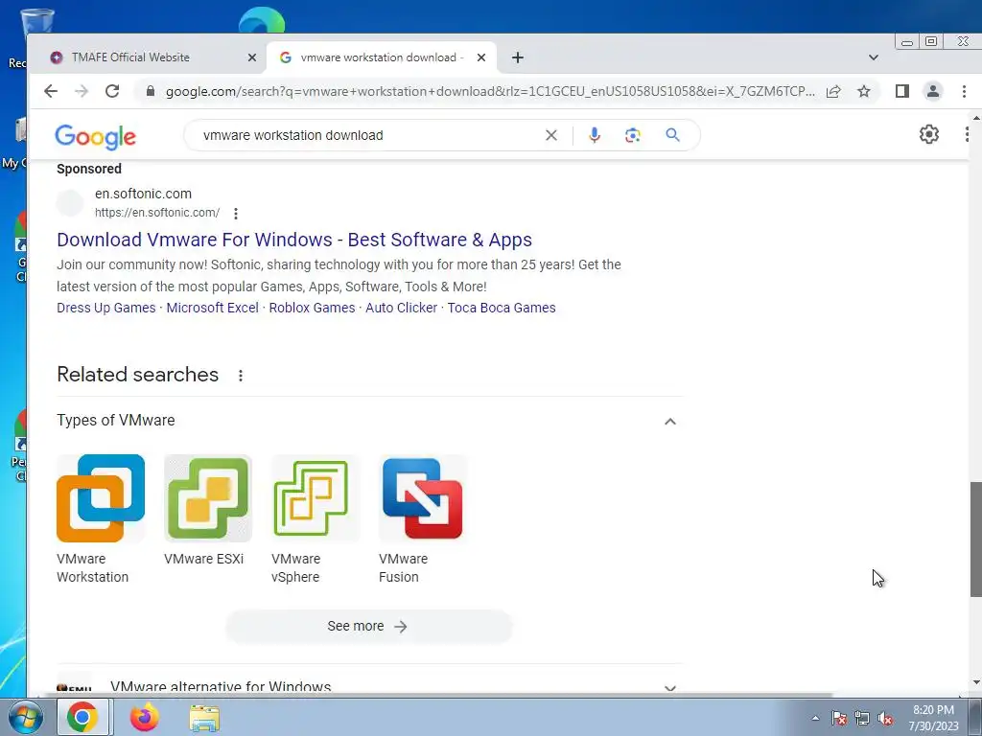Viewport: 982px width, 736px height.
Task: Close the vmware workstation download tab
Action: 481,57
